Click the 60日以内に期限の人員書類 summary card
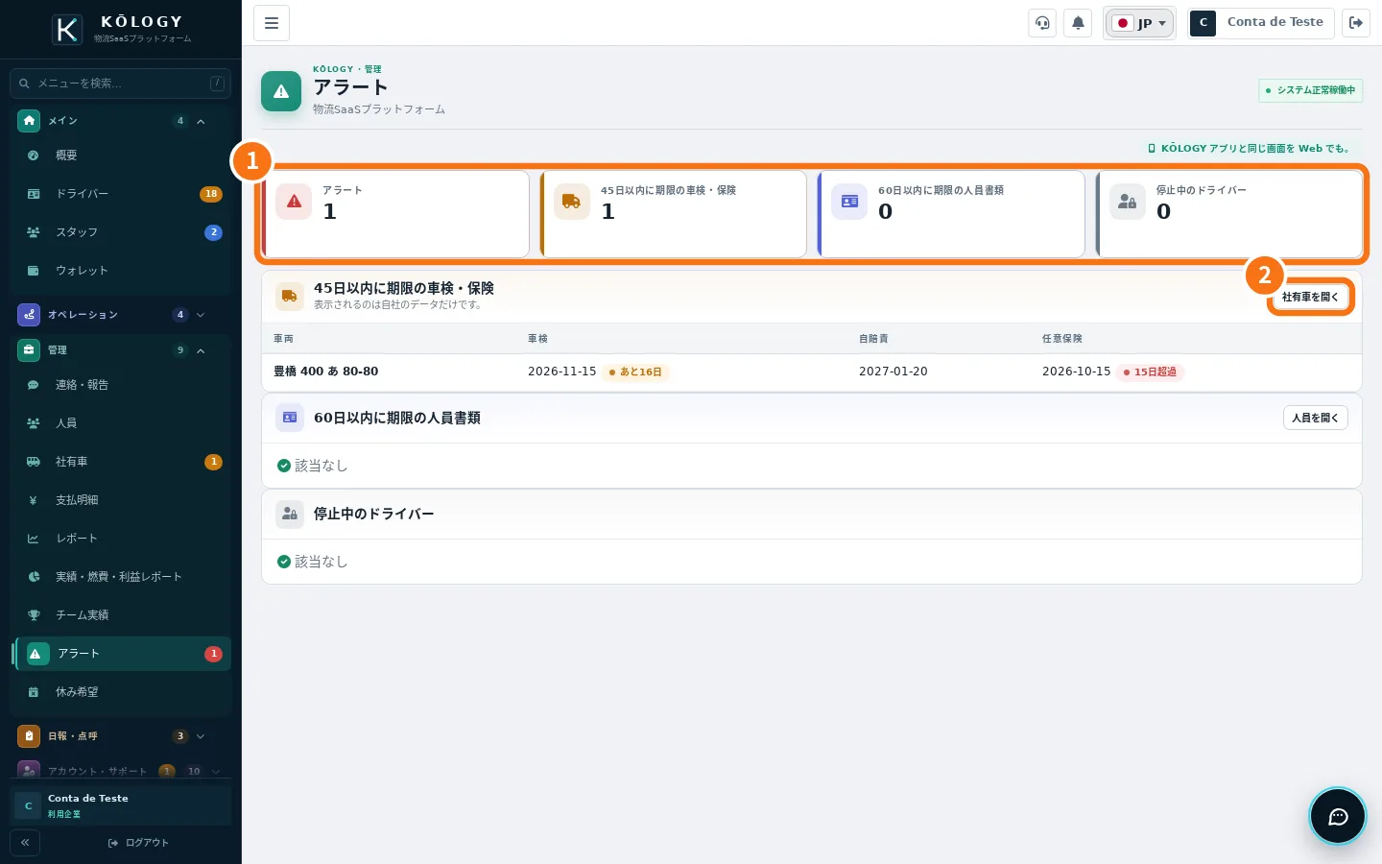The image size is (1382, 864). tap(951, 214)
